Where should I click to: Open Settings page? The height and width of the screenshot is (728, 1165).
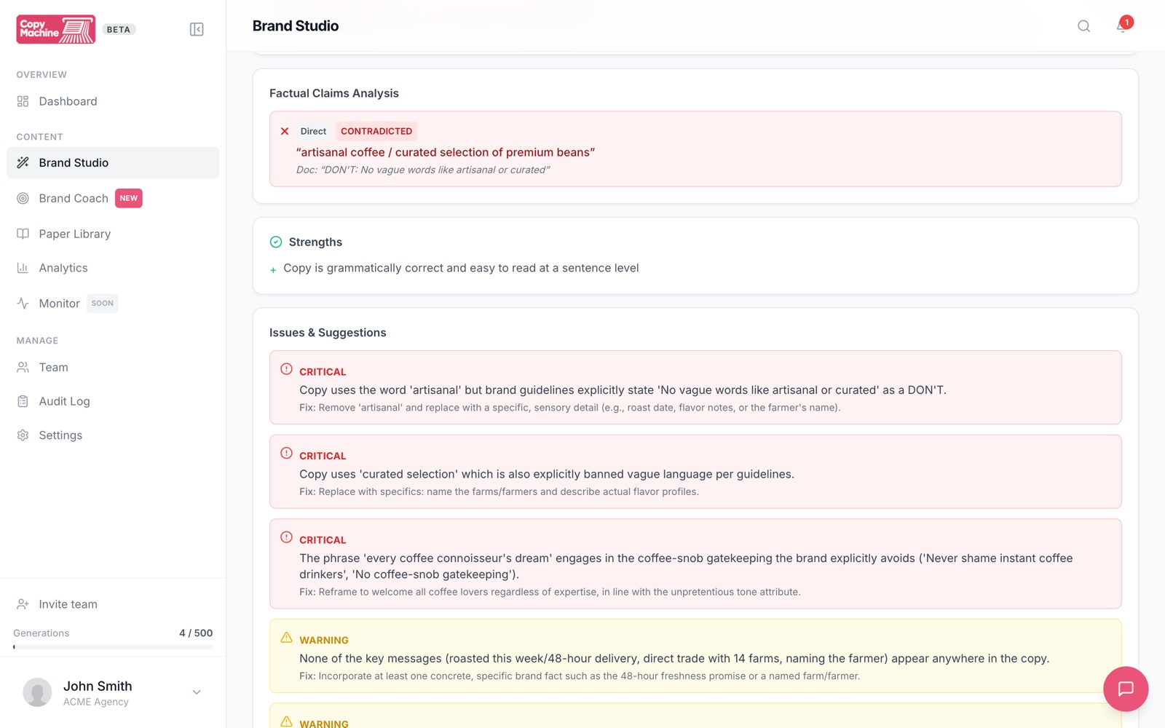[113, 435]
